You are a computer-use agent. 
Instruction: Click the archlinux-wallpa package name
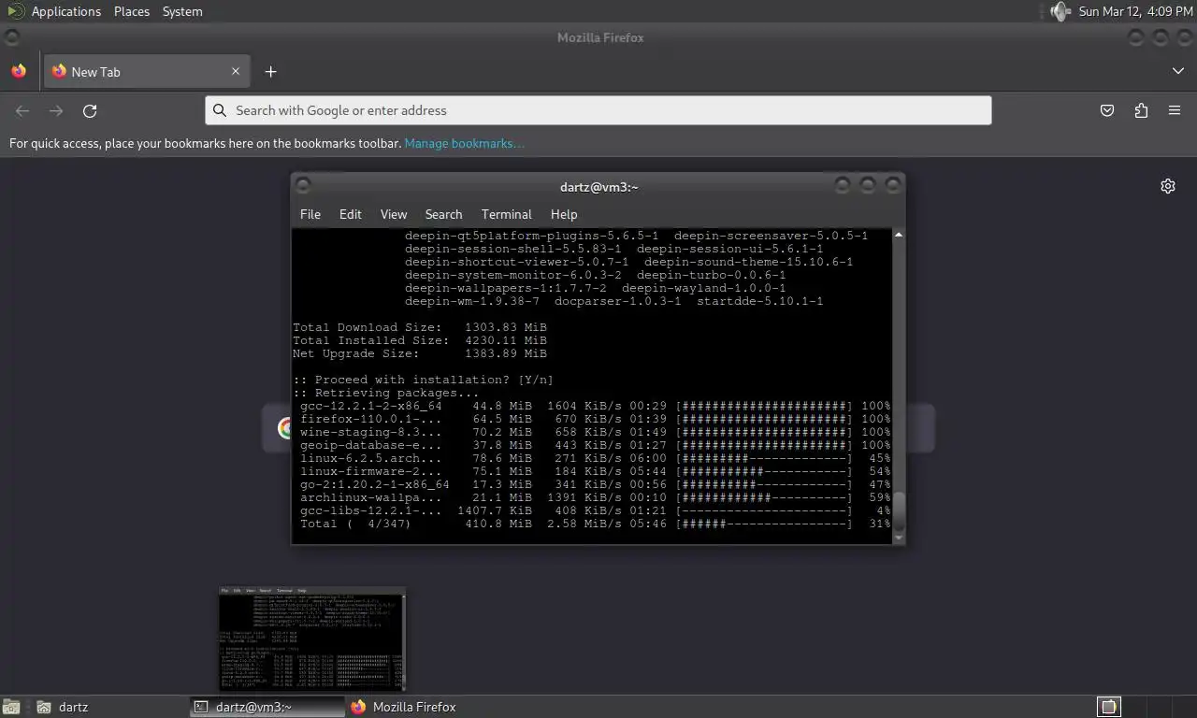tap(370, 497)
